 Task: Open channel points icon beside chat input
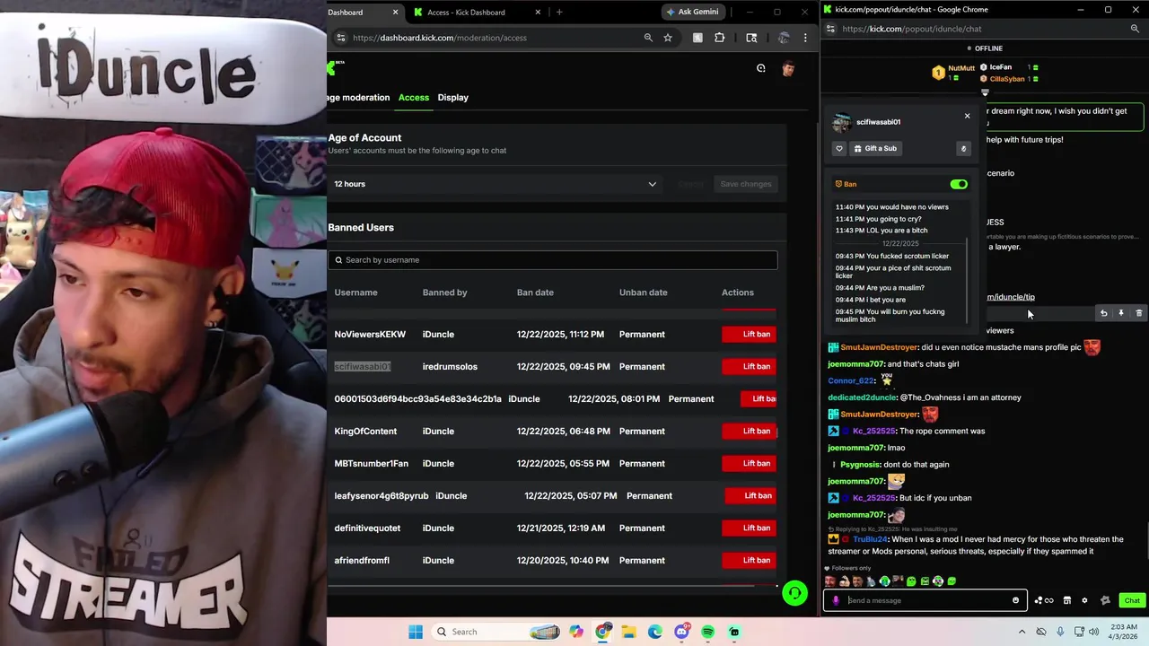tap(1044, 600)
